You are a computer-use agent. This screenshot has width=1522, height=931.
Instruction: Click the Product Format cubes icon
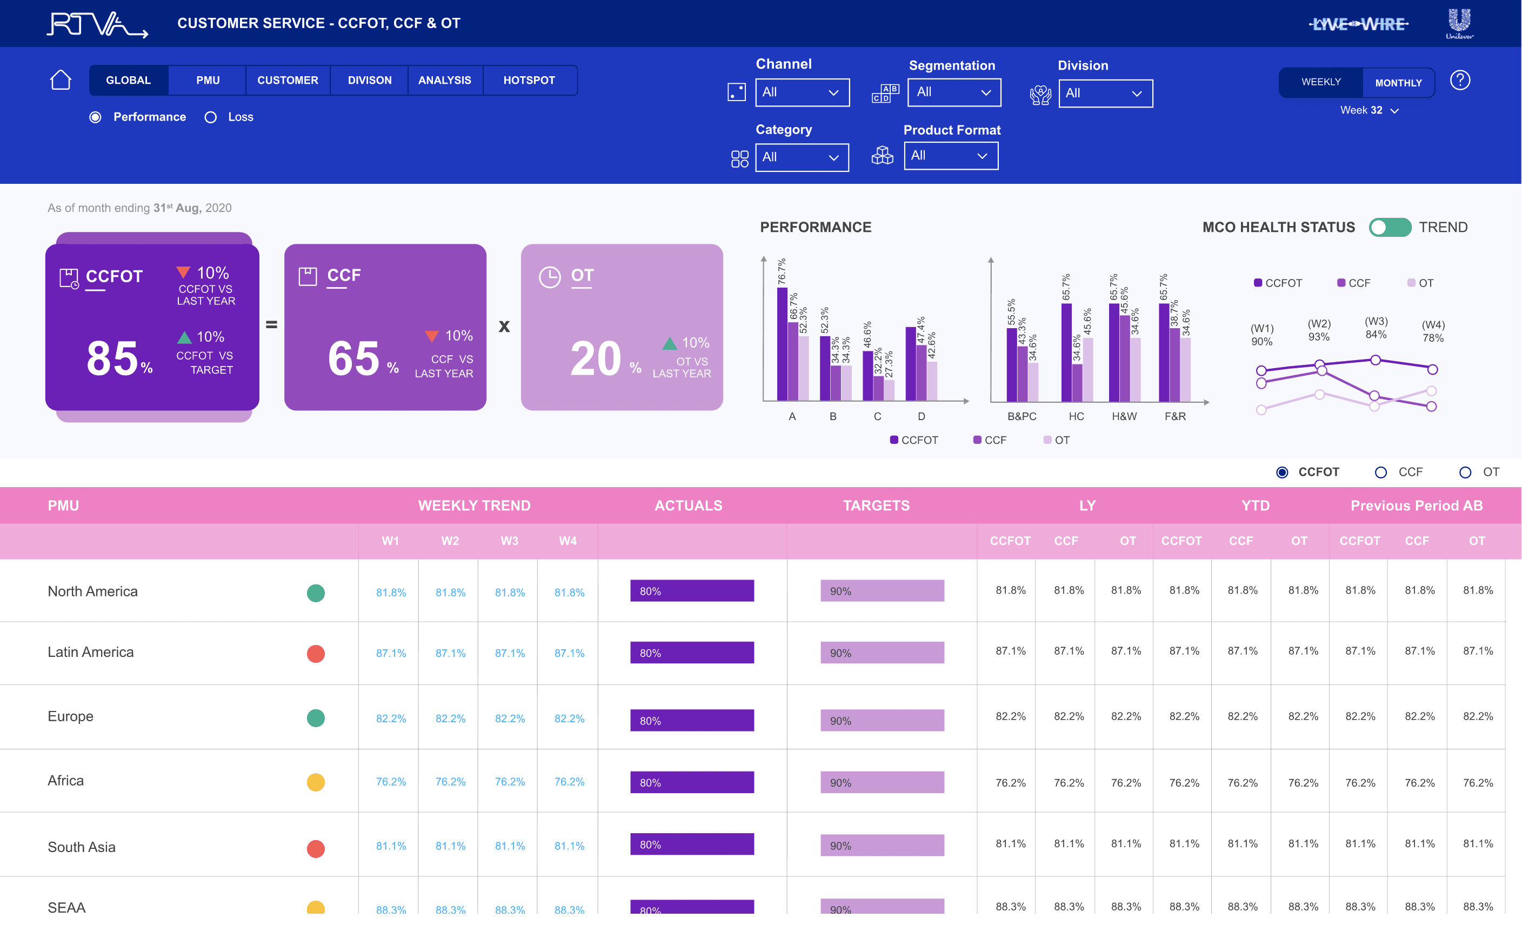(x=882, y=156)
